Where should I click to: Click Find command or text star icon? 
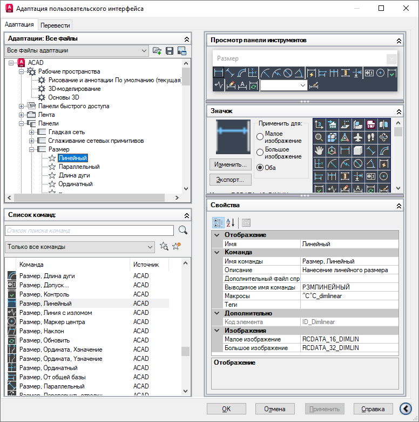click(x=164, y=246)
